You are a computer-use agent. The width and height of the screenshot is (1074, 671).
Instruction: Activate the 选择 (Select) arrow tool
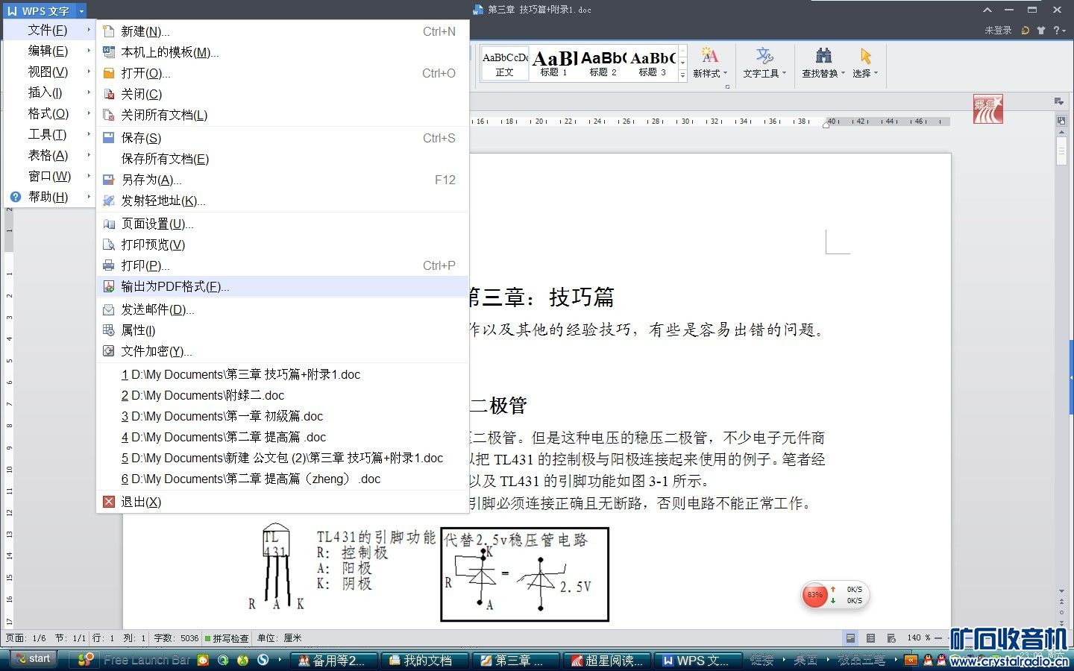(x=864, y=56)
